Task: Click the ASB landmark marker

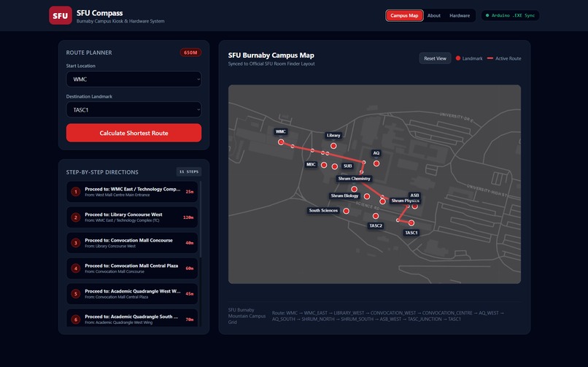Action: click(415, 206)
